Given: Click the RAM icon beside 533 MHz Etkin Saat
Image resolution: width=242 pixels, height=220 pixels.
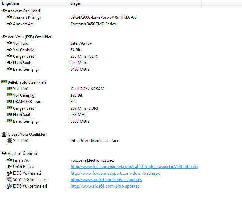Looking at the screenshot, I should [x=10, y=114].
